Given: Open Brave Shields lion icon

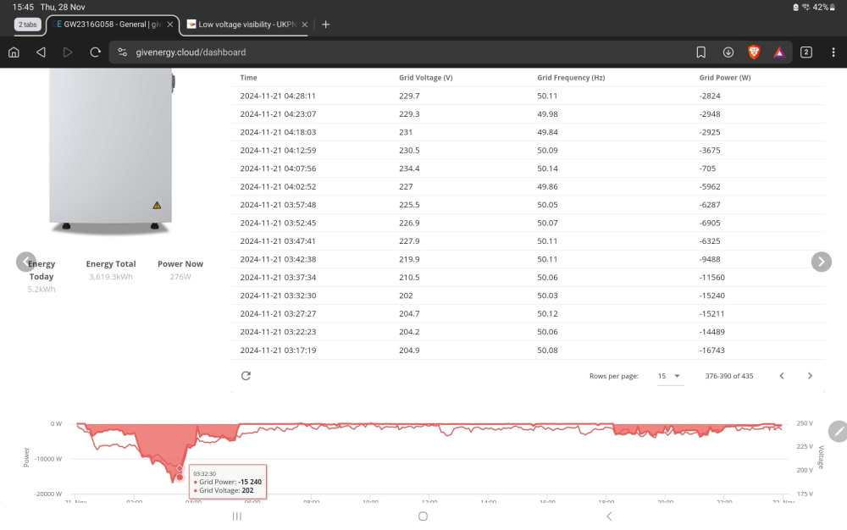Looking at the screenshot, I should 754,52.
